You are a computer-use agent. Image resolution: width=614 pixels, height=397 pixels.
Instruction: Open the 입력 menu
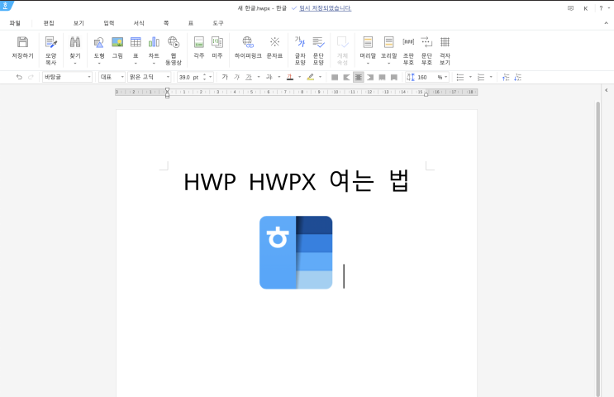[109, 23]
